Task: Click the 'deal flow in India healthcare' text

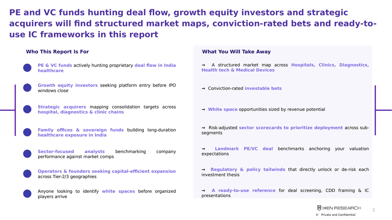Action: click(x=107, y=68)
